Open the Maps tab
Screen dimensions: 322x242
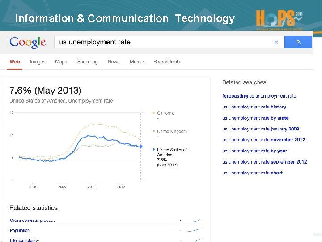[x=61, y=62]
